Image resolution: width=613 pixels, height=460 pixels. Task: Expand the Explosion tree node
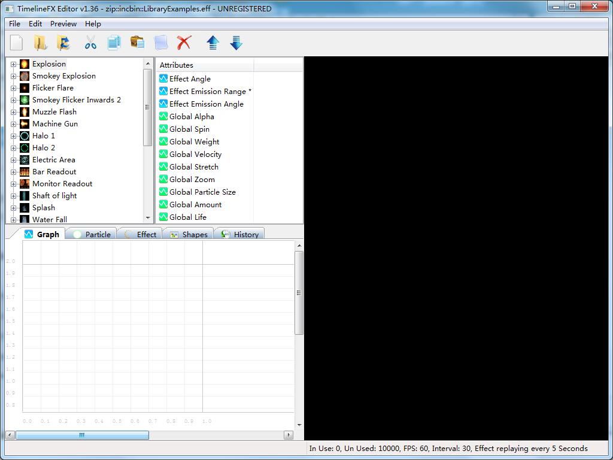click(13, 65)
